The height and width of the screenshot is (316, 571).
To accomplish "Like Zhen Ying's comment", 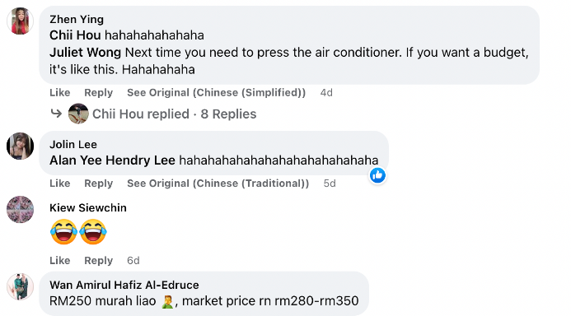I will point(59,93).
